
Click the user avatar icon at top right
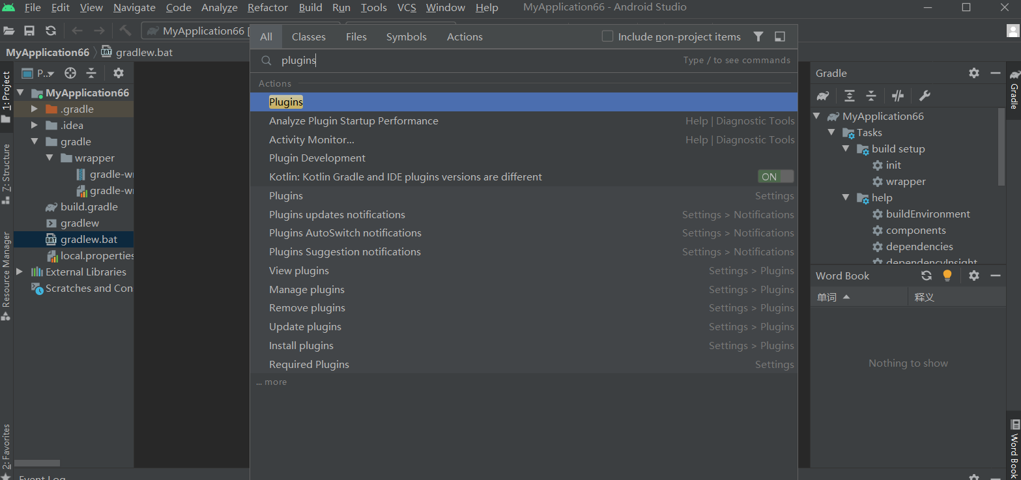coord(1013,31)
